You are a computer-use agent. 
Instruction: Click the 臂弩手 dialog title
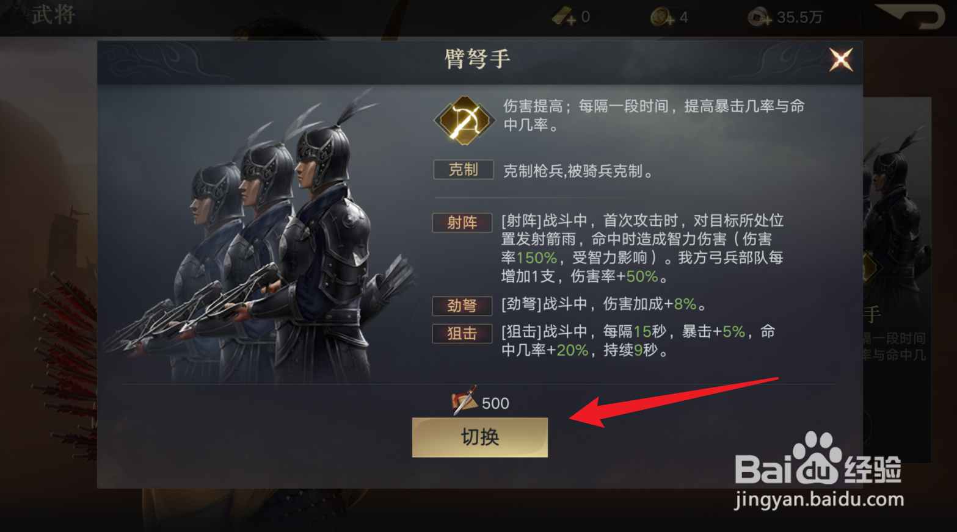[x=477, y=59]
